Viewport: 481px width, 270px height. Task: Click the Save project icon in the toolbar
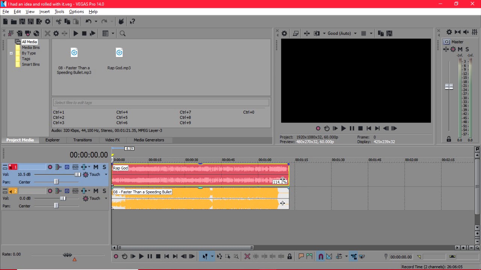click(22, 22)
